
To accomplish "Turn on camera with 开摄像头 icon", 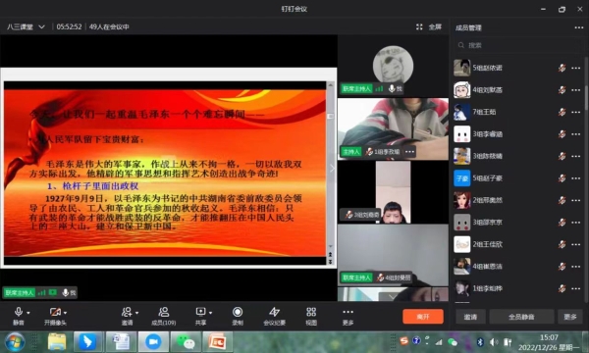I will pyautogui.click(x=55, y=312).
